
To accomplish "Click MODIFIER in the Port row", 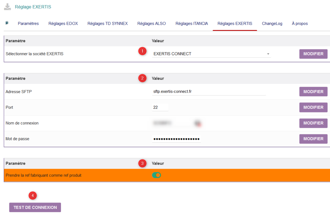I will tap(313, 108).
